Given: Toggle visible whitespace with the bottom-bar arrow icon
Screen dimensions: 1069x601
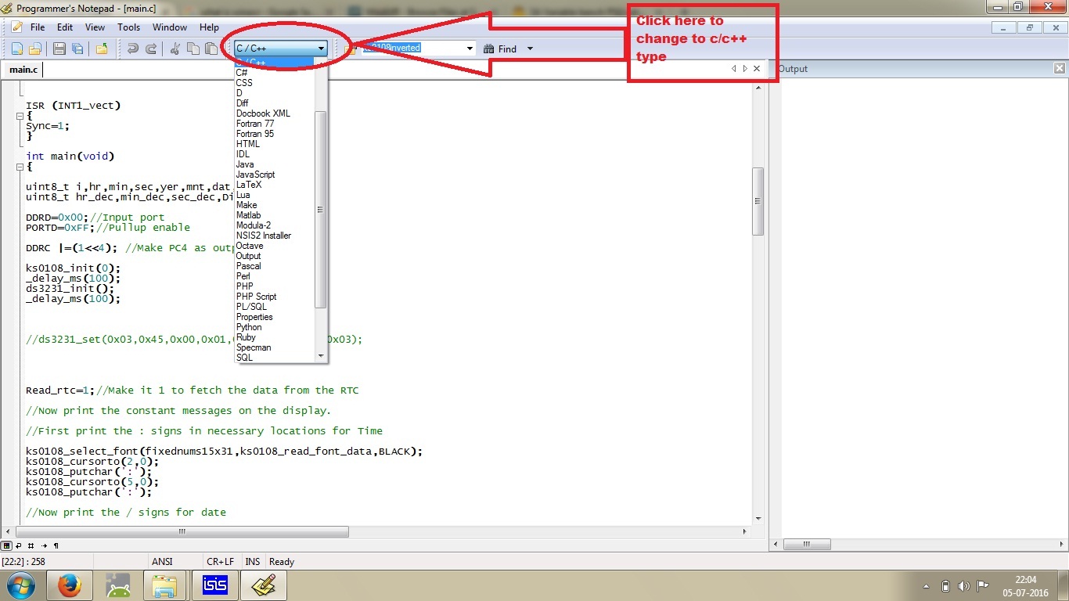Looking at the screenshot, I should [x=44, y=545].
